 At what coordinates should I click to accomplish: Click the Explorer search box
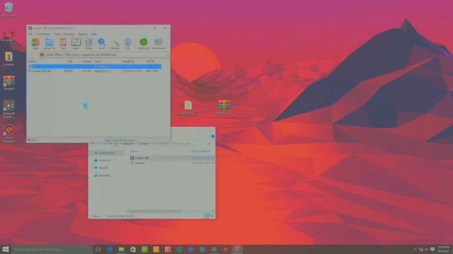click(x=190, y=143)
